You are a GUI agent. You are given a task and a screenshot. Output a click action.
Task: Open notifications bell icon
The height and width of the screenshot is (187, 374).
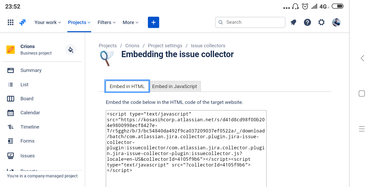click(x=293, y=23)
